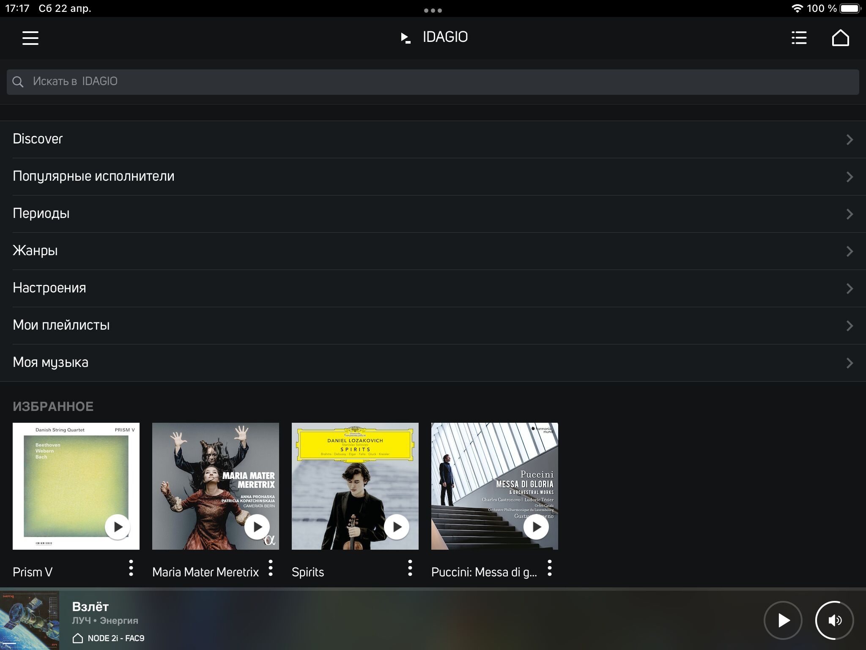
Task: Open more options for Maria Mater Meretrix
Action: 271,568
